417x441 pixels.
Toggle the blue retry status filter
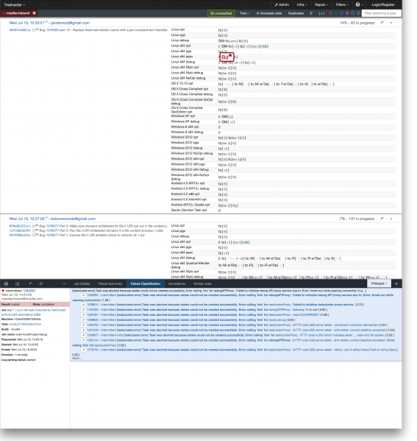click(x=341, y=13)
